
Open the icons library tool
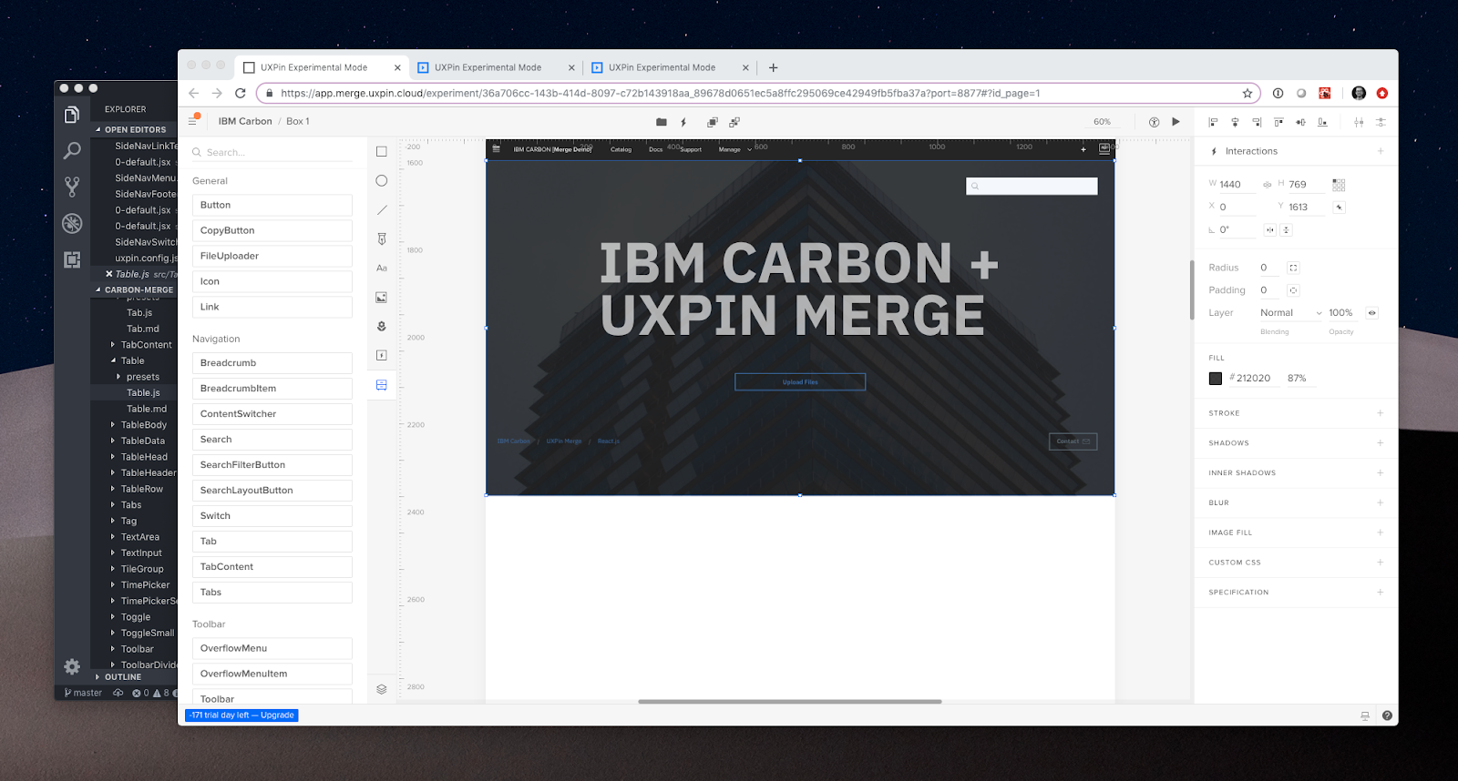tap(382, 327)
